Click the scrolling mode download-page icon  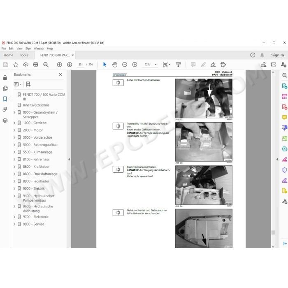point(178,65)
